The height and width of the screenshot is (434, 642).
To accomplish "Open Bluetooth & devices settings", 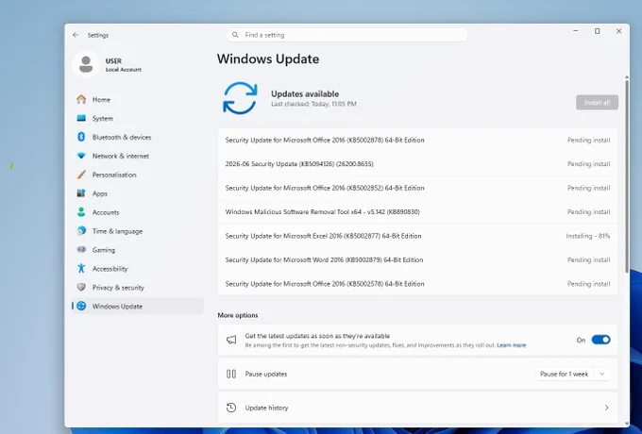I will point(138,137).
